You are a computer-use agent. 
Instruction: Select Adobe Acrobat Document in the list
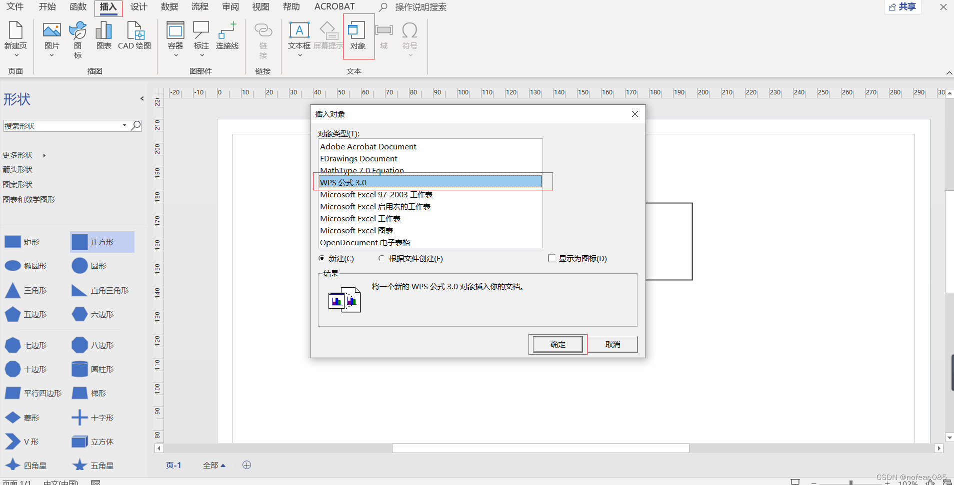click(x=430, y=146)
